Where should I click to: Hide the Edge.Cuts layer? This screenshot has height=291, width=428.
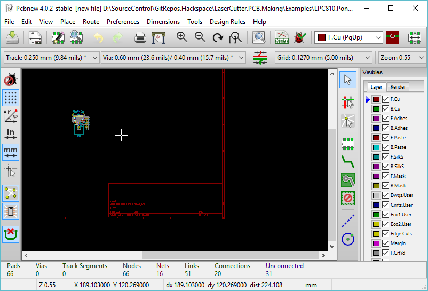click(385, 234)
